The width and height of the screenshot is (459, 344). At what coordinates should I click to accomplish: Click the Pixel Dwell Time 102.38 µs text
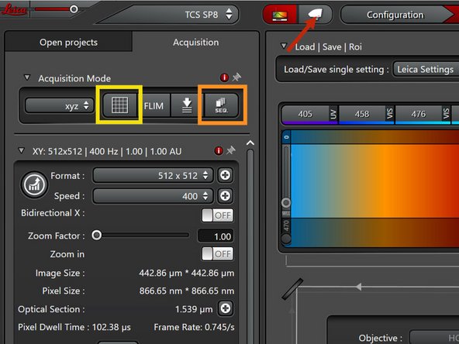point(74,327)
